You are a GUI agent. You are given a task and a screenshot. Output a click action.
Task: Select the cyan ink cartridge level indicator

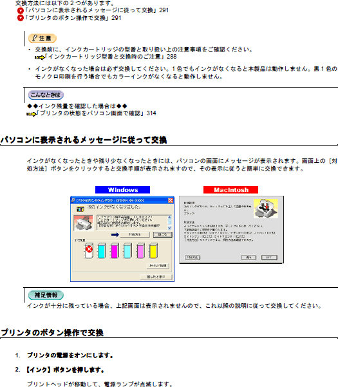pyautogui.click(x=102, y=251)
